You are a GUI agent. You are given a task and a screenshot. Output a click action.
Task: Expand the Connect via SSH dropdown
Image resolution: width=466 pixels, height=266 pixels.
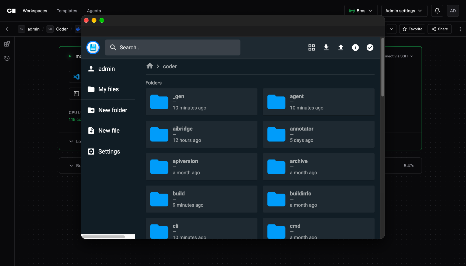pyautogui.click(x=399, y=56)
